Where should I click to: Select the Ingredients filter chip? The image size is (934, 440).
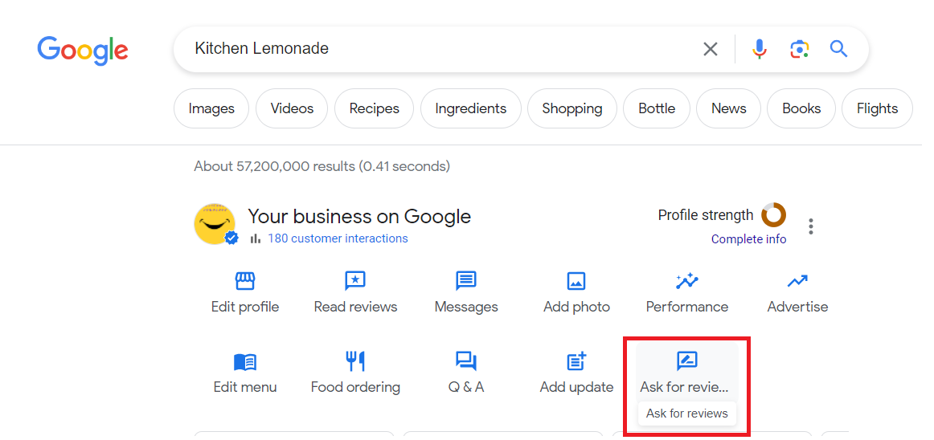click(x=470, y=108)
